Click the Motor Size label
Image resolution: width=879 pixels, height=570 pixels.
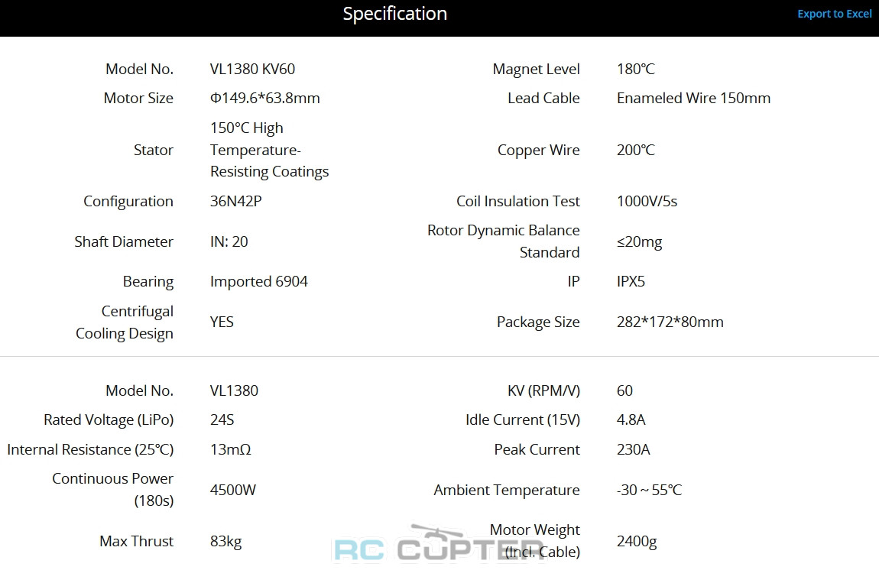pos(138,98)
